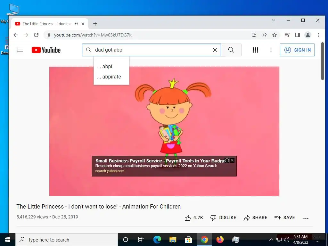Share this page icon in address bar
Screen dimensions: 328x246
(x=264, y=35)
